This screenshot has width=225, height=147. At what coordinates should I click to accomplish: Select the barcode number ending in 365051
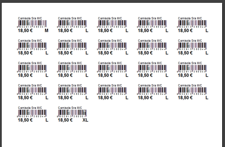(71, 116)
